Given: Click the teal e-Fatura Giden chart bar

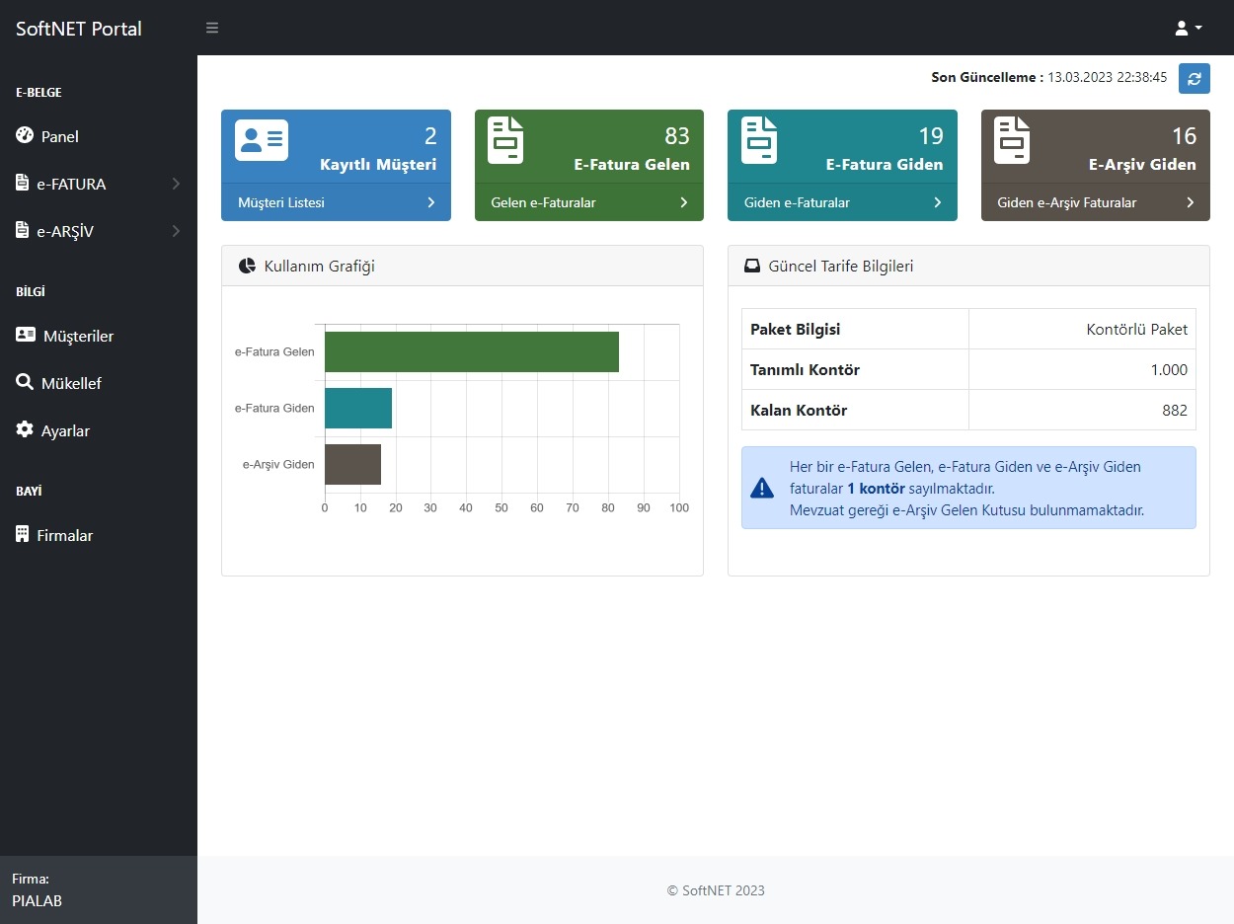Looking at the screenshot, I should point(358,408).
